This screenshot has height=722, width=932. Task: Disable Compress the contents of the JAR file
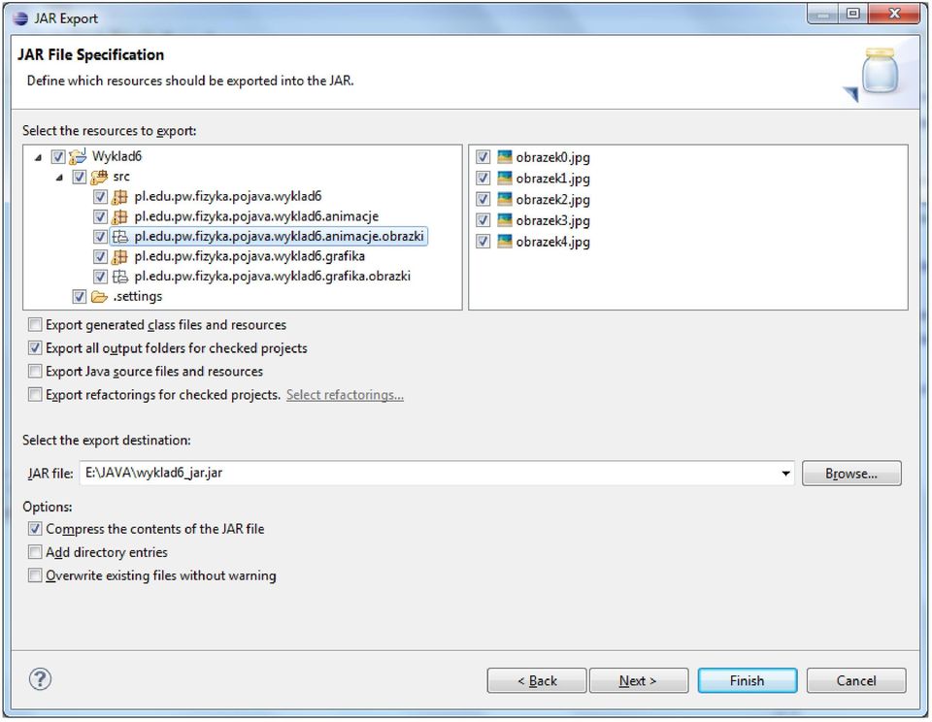pyautogui.click(x=35, y=529)
